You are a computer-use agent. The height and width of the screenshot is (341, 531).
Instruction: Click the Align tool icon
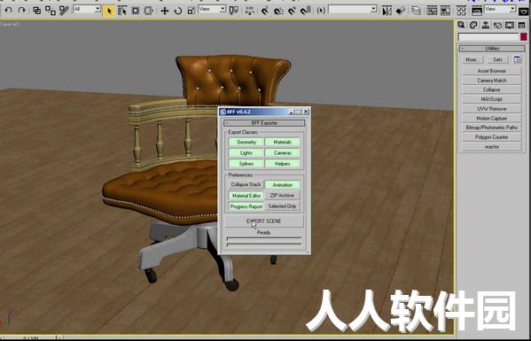[401, 11]
